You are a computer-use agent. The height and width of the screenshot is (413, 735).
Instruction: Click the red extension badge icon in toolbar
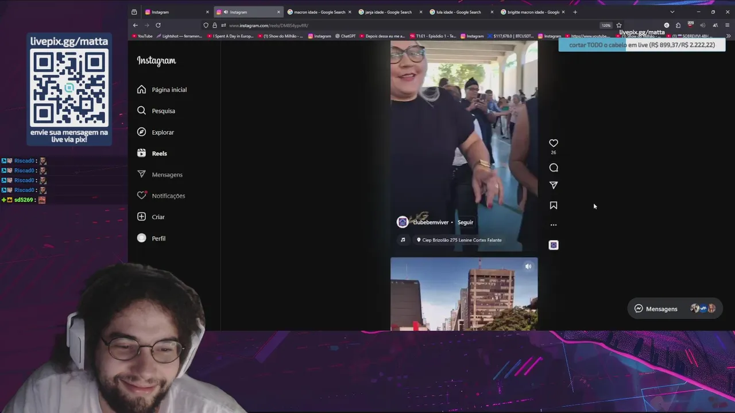690,25
